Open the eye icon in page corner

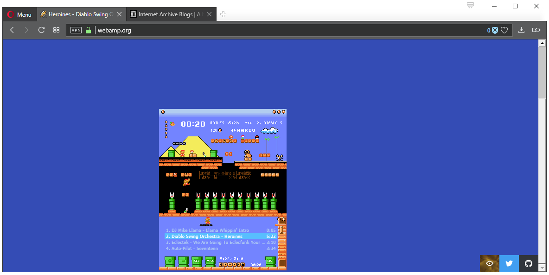click(x=490, y=263)
